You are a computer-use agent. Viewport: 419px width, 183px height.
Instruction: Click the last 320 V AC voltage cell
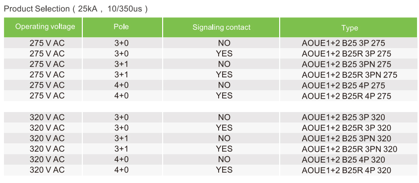coord(47,170)
